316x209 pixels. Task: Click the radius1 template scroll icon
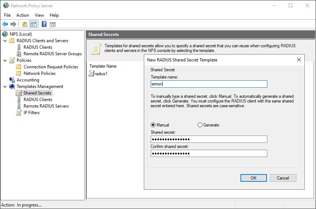[x=92, y=74]
